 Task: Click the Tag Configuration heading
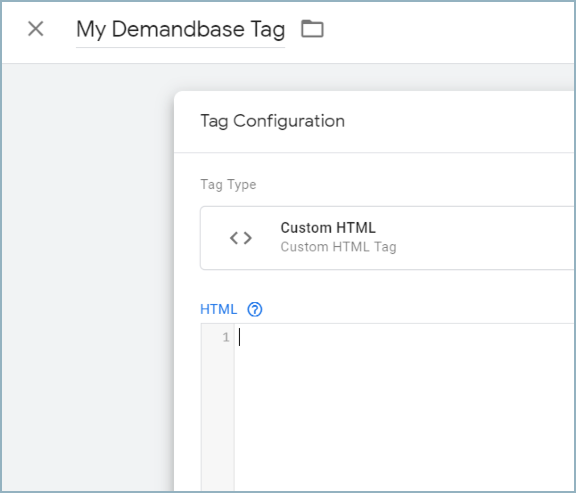pos(272,121)
